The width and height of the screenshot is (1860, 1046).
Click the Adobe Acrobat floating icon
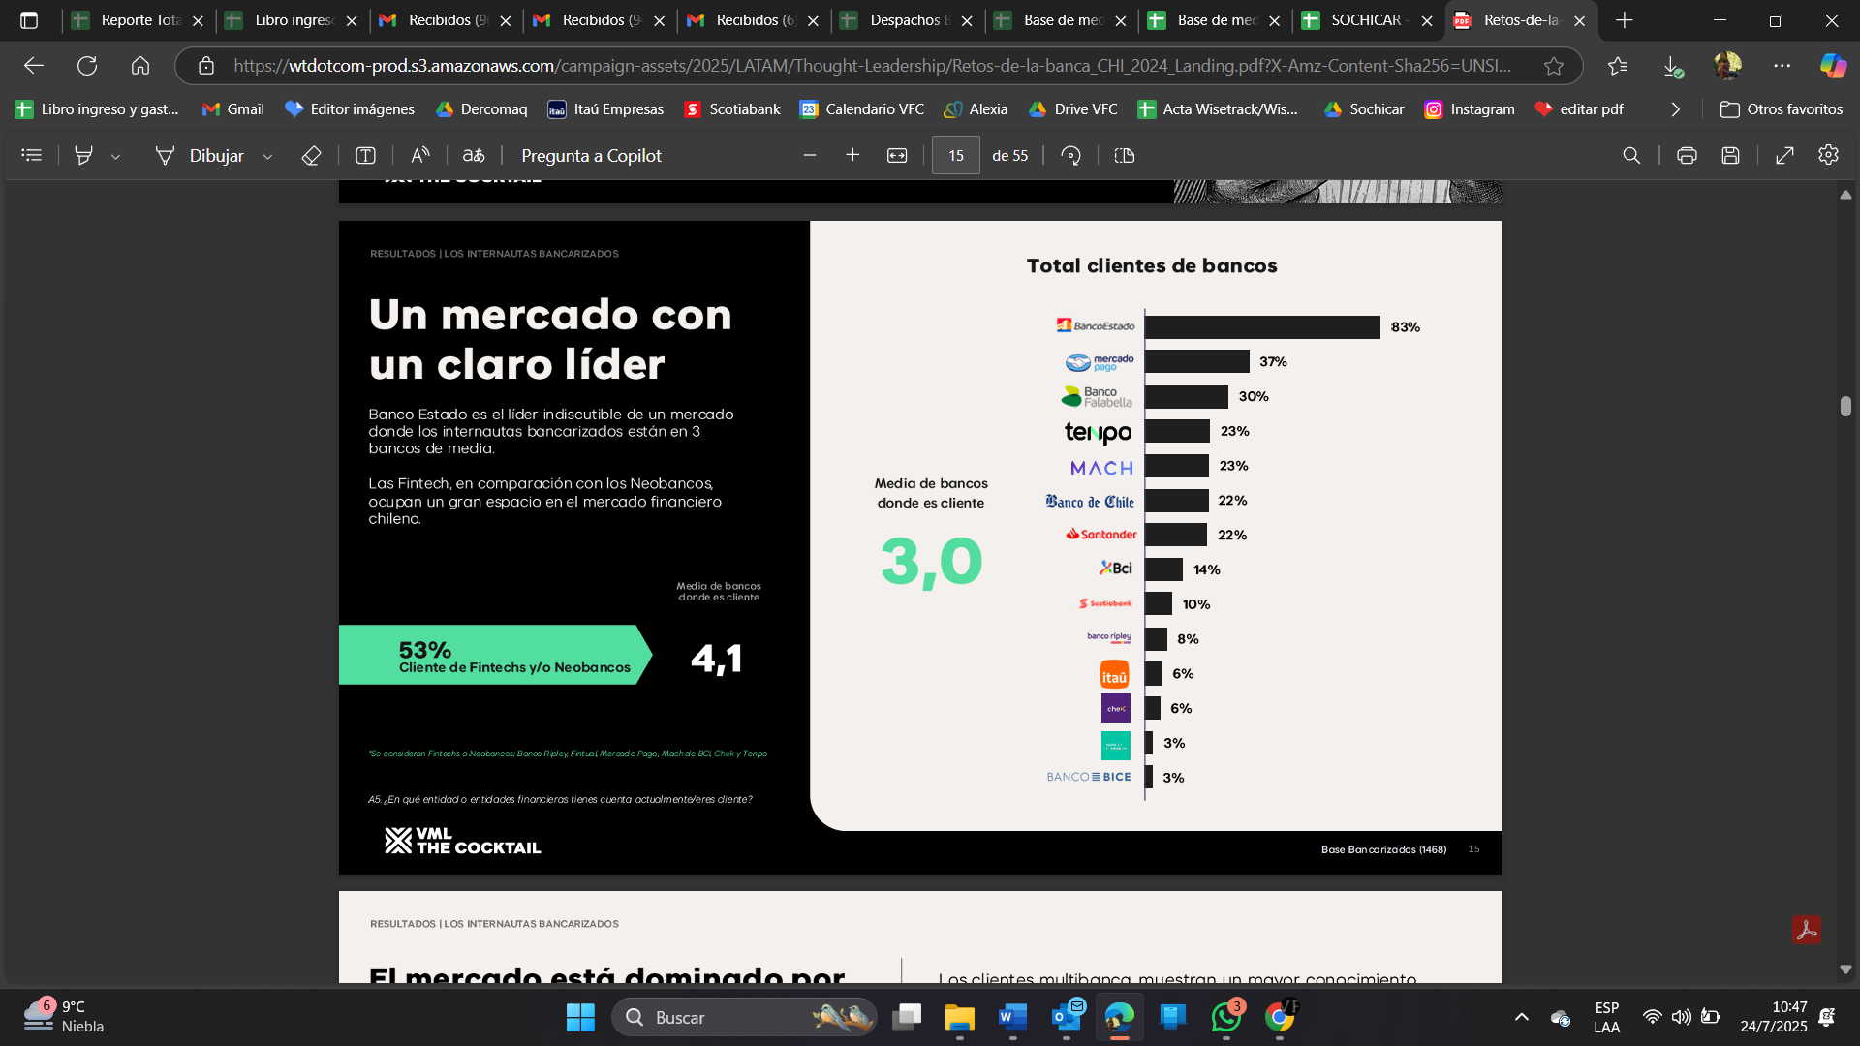pos(1806,930)
